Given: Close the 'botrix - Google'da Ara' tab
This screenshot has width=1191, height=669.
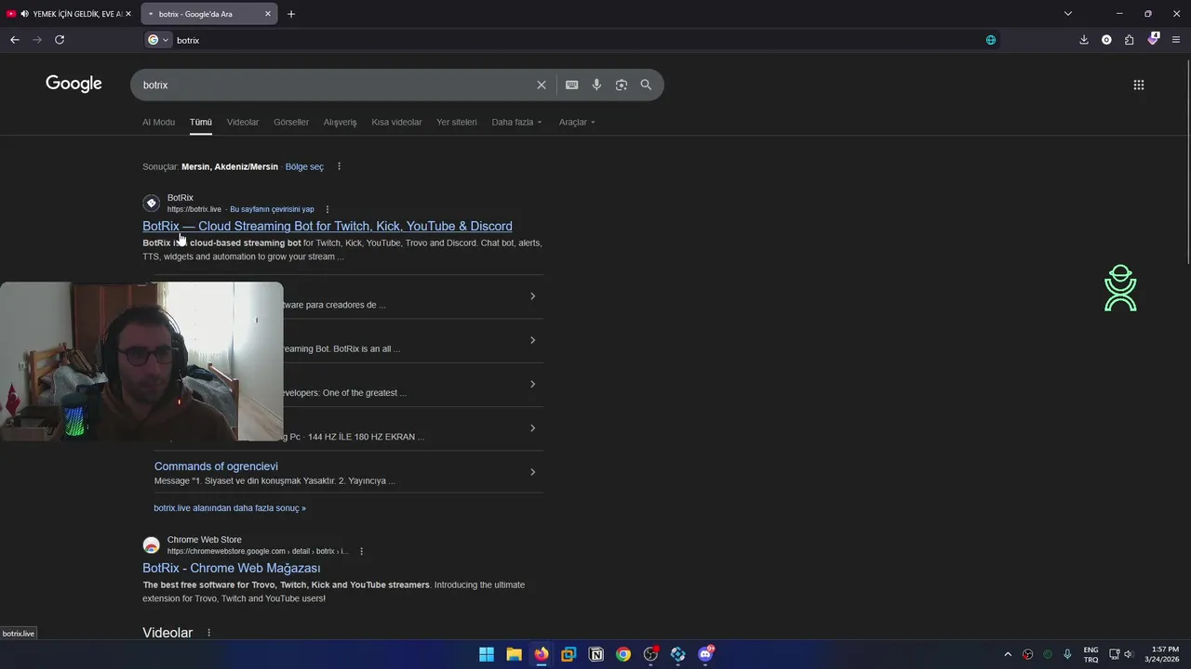Looking at the screenshot, I should pos(268,14).
